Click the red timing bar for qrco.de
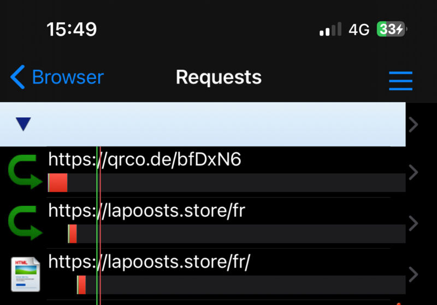Screen dimensions: 437x305 tap(58, 183)
